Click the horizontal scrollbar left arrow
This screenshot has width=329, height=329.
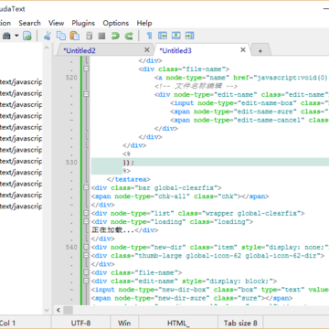pyautogui.click(x=58, y=311)
